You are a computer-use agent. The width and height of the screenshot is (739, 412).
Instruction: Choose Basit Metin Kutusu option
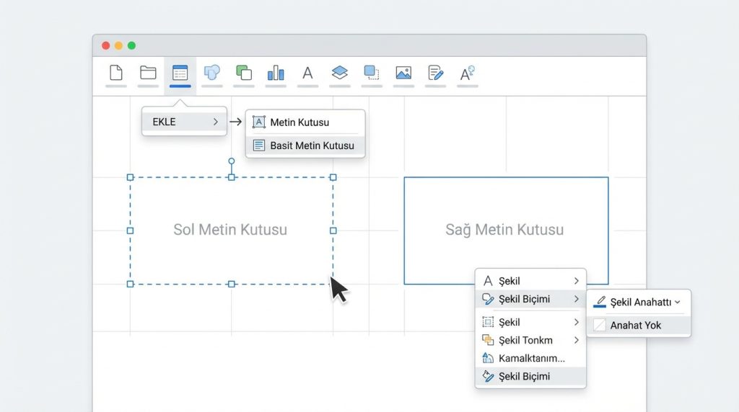point(305,145)
